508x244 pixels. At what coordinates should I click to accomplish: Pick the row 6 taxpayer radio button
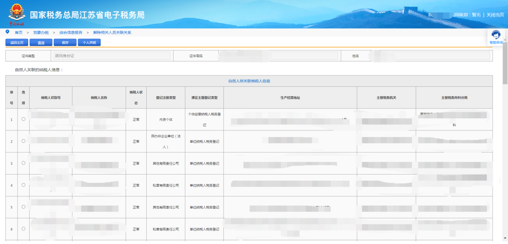(x=24, y=229)
